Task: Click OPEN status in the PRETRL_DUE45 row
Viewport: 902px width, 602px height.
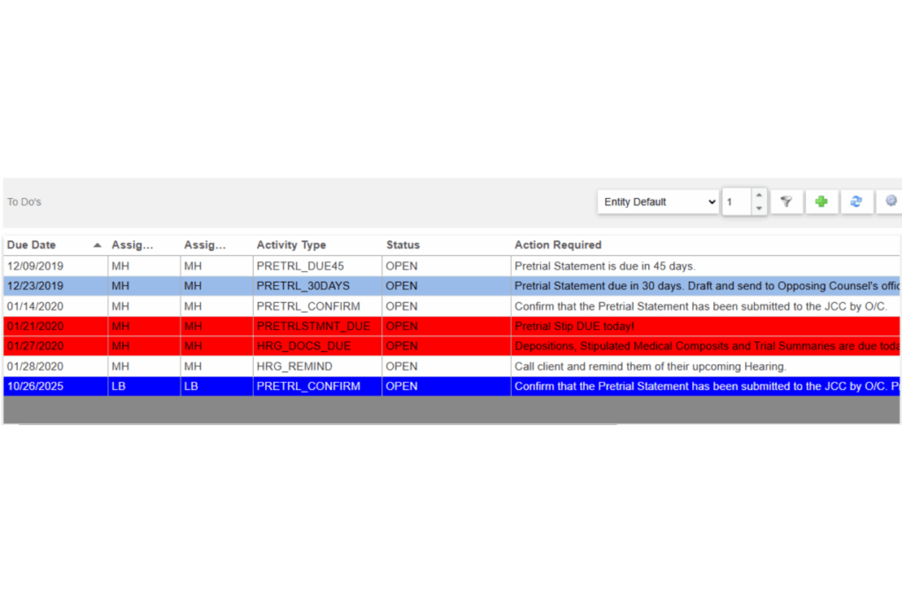Action: click(402, 266)
